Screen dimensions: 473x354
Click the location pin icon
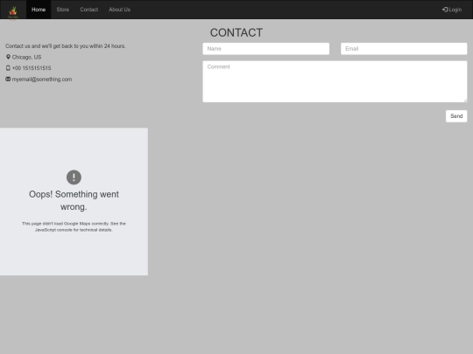[8, 57]
